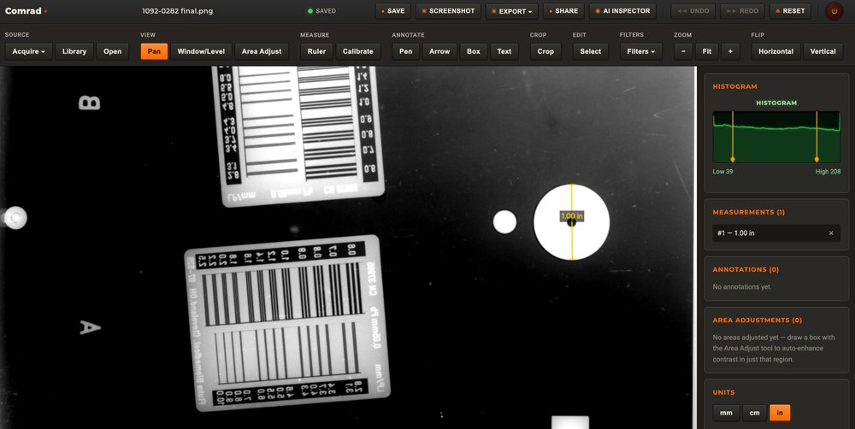
Task: Click the power icon button
Action: tap(834, 11)
